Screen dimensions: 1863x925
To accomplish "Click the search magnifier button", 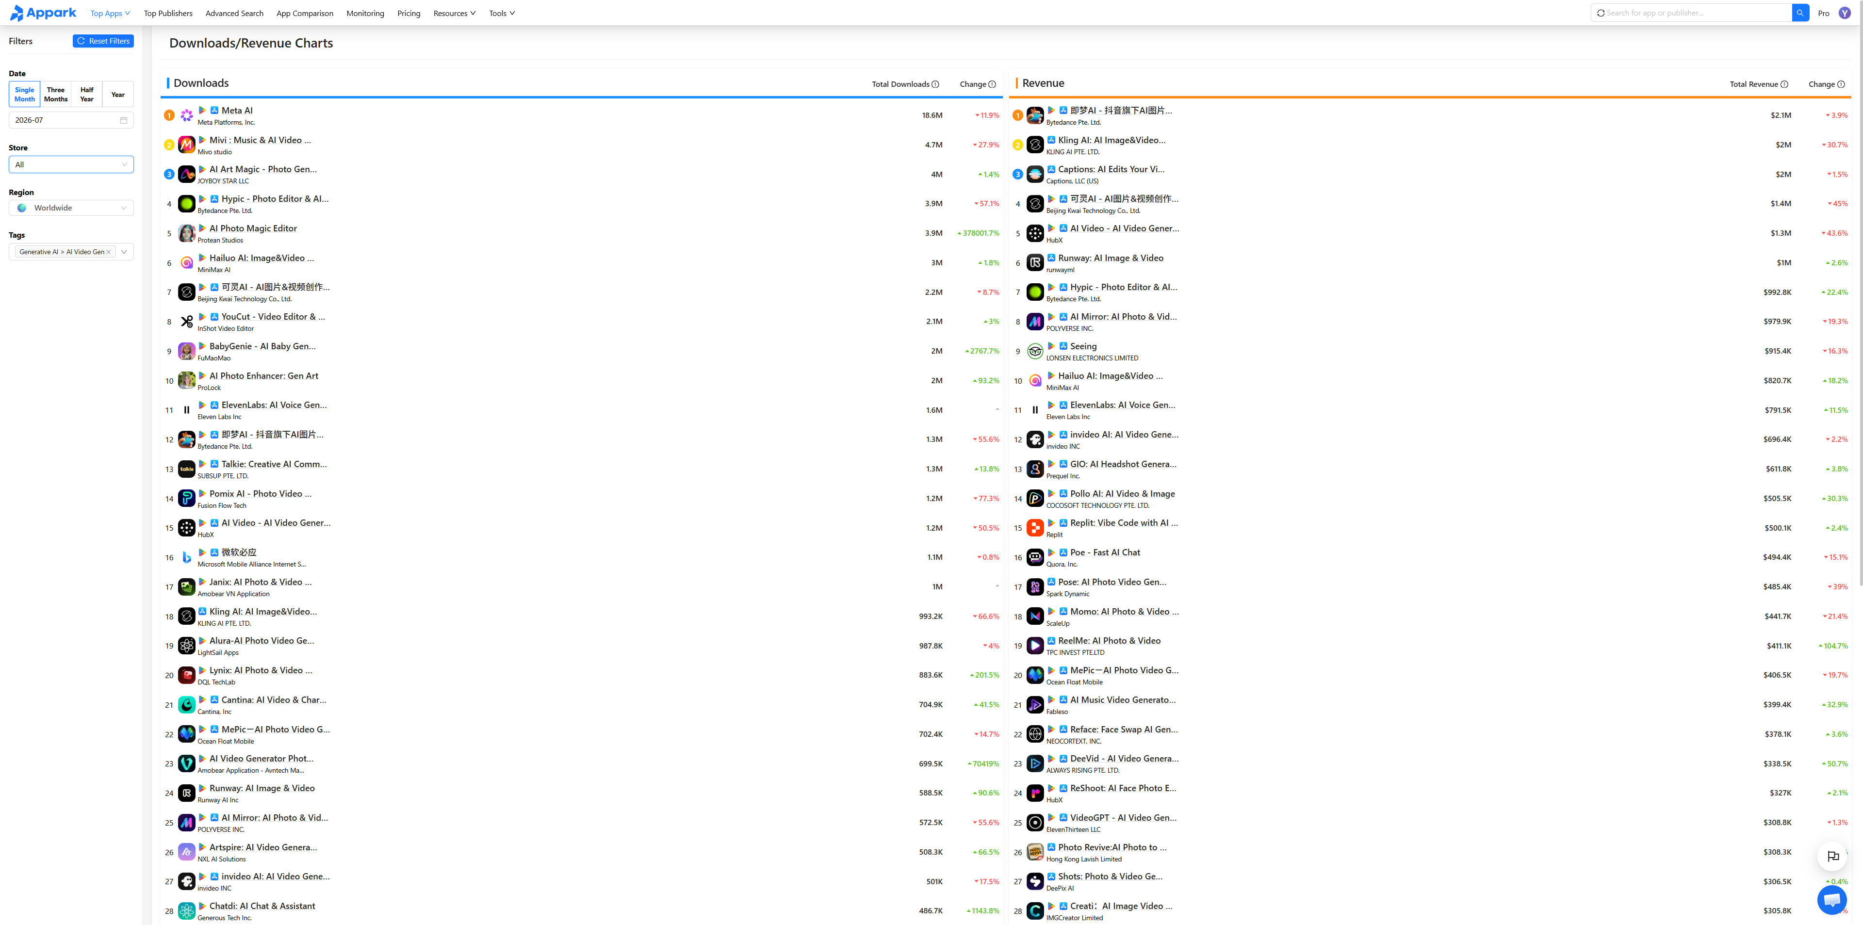I will pyautogui.click(x=1800, y=13).
